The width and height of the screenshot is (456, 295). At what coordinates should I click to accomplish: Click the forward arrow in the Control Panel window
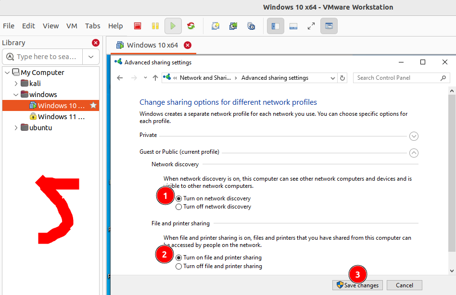[134, 78]
